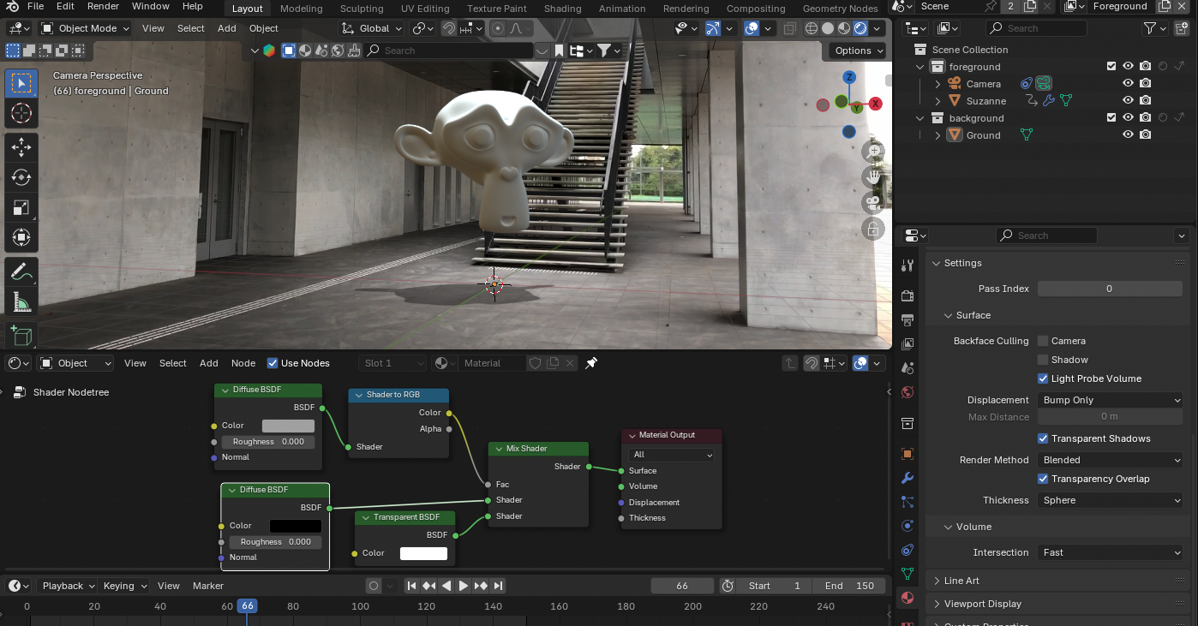Click the Select Box tool
Viewport: 1198px width, 626px height.
pos(21,83)
